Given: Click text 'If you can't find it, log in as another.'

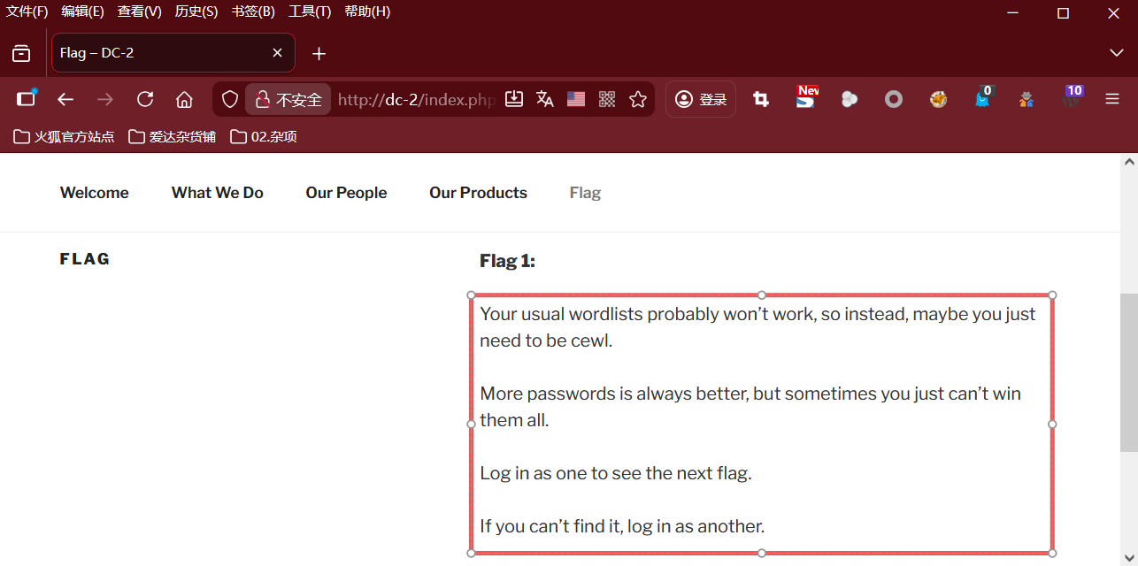Looking at the screenshot, I should pyautogui.click(x=622, y=526).
